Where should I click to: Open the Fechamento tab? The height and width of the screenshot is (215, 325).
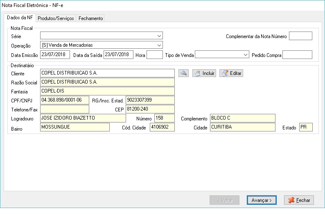tap(90, 18)
